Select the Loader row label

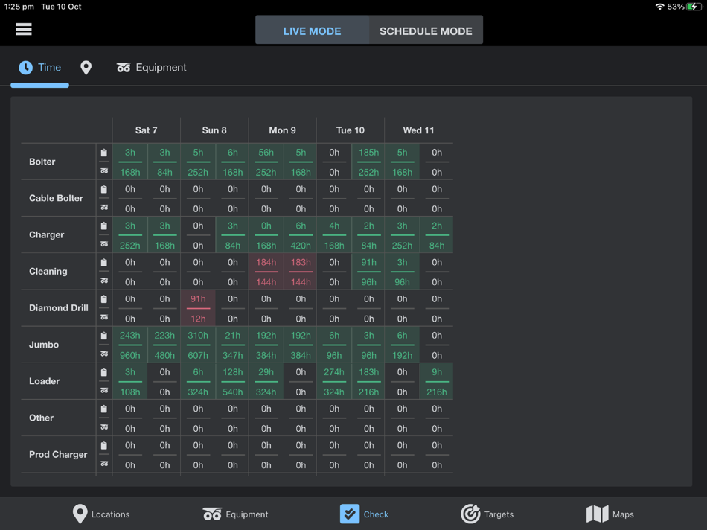(x=44, y=381)
